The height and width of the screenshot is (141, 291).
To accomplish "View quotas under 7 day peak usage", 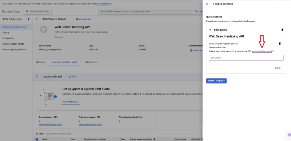I will [x=90, y=124].
